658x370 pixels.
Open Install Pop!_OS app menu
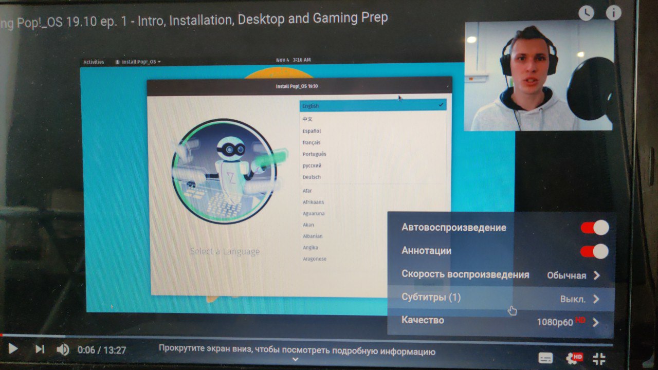coord(138,62)
